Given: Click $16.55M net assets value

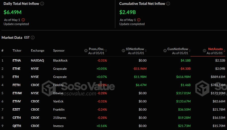Looking at the screenshot, I should point(219,118).
